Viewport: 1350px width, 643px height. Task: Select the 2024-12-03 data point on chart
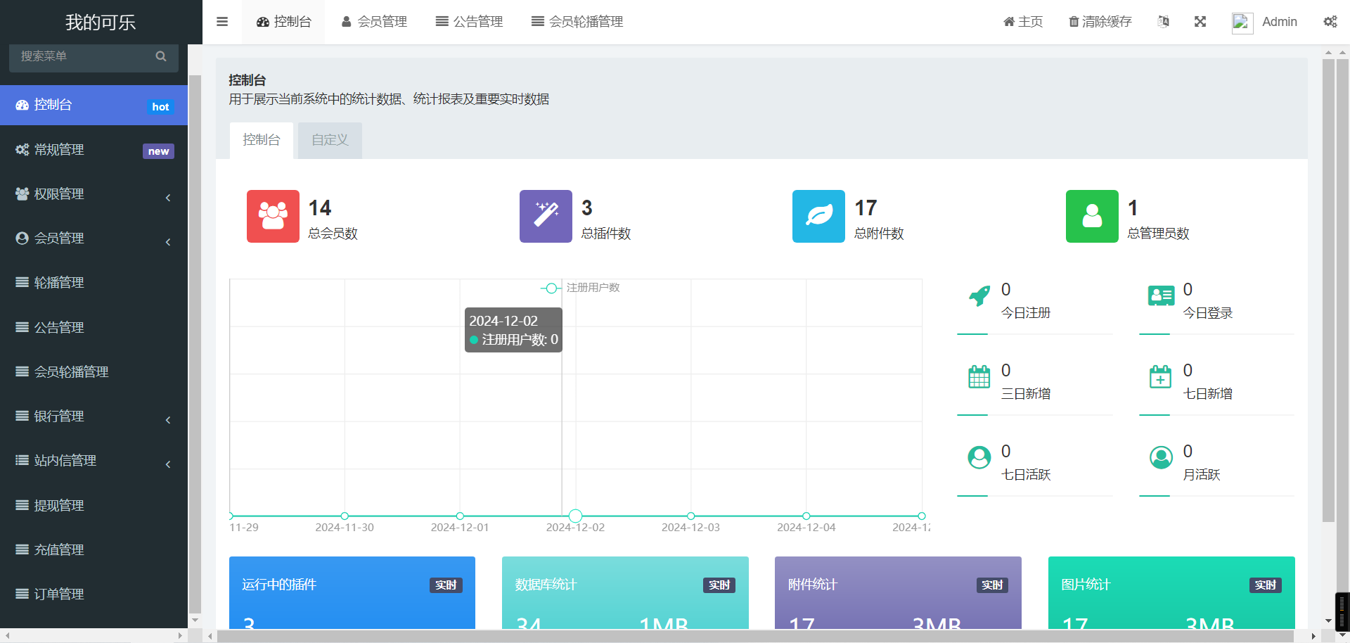coord(690,516)
